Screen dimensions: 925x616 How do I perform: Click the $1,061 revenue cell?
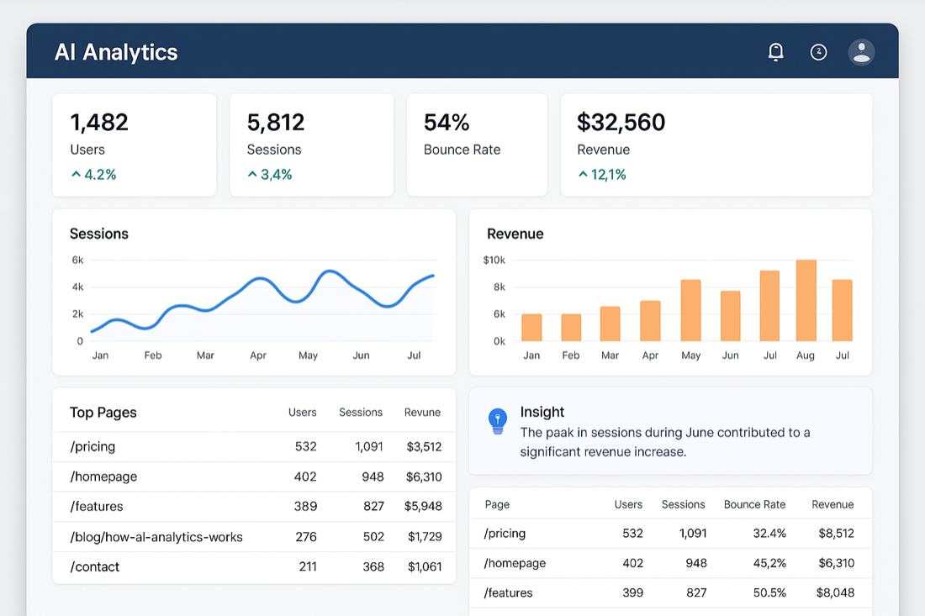pos(425,567)
